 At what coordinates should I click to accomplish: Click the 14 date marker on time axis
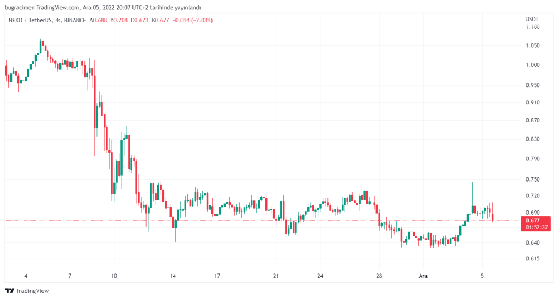tap(173, 276)
